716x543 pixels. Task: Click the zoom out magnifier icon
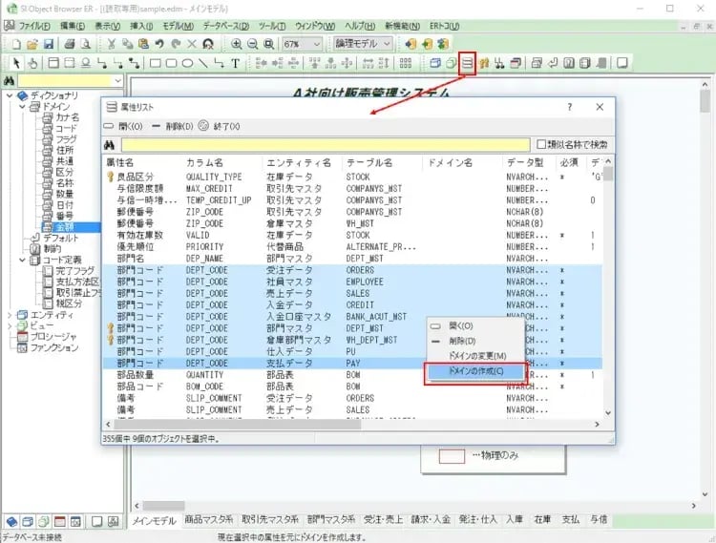253,44
